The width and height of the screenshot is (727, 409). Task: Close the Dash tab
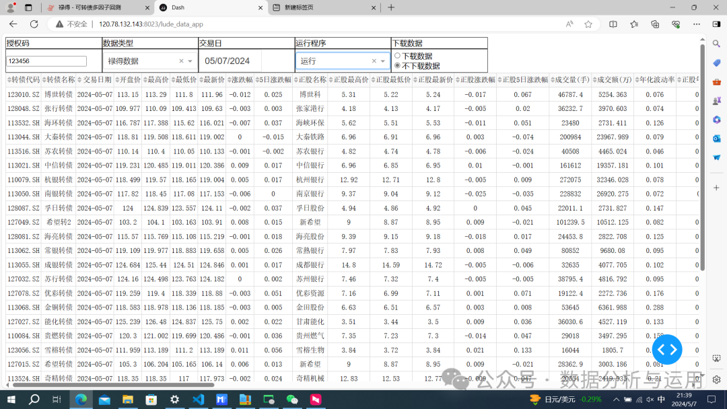pos(261,7)
